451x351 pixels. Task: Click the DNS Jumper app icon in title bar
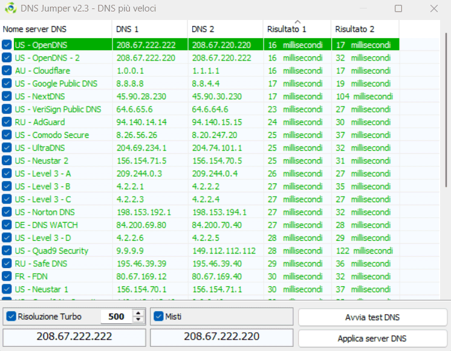tap(11, 8)
